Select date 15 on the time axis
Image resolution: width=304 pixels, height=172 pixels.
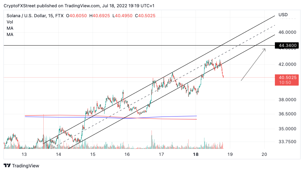click(x=93, y=155)
